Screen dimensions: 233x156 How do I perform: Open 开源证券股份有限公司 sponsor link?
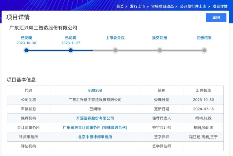[x=95, y=118]
